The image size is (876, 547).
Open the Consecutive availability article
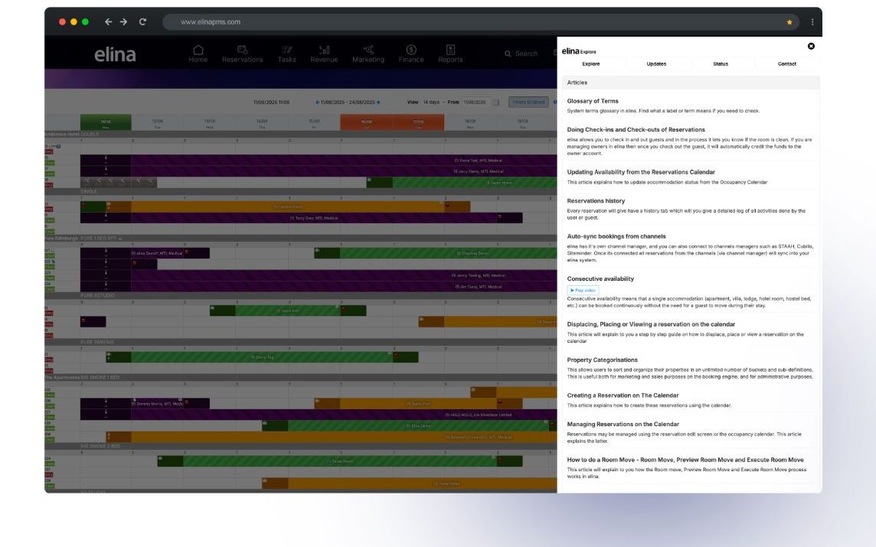[600, 278]
